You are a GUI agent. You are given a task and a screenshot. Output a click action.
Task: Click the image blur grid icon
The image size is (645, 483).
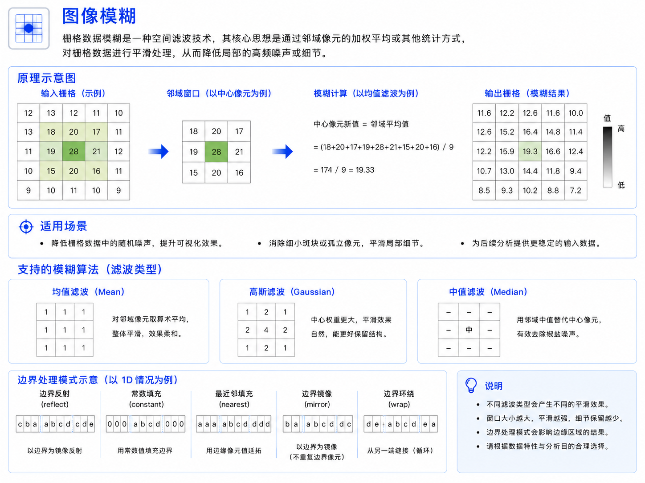coord(29,28)
